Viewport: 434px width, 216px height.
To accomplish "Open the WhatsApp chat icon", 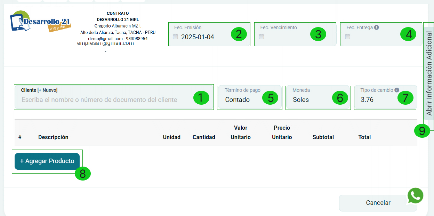I will click(x=416, y=196).
